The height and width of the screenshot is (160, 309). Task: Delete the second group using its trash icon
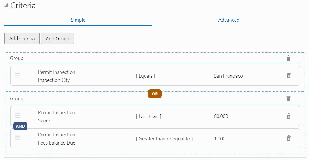[289, 98]
